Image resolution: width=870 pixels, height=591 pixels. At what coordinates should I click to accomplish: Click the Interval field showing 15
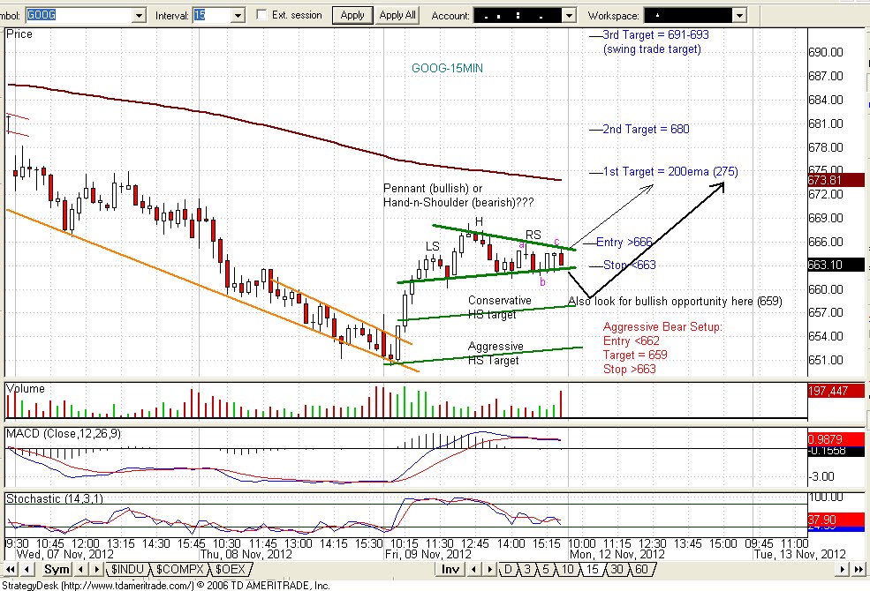(x=213, y=16)
